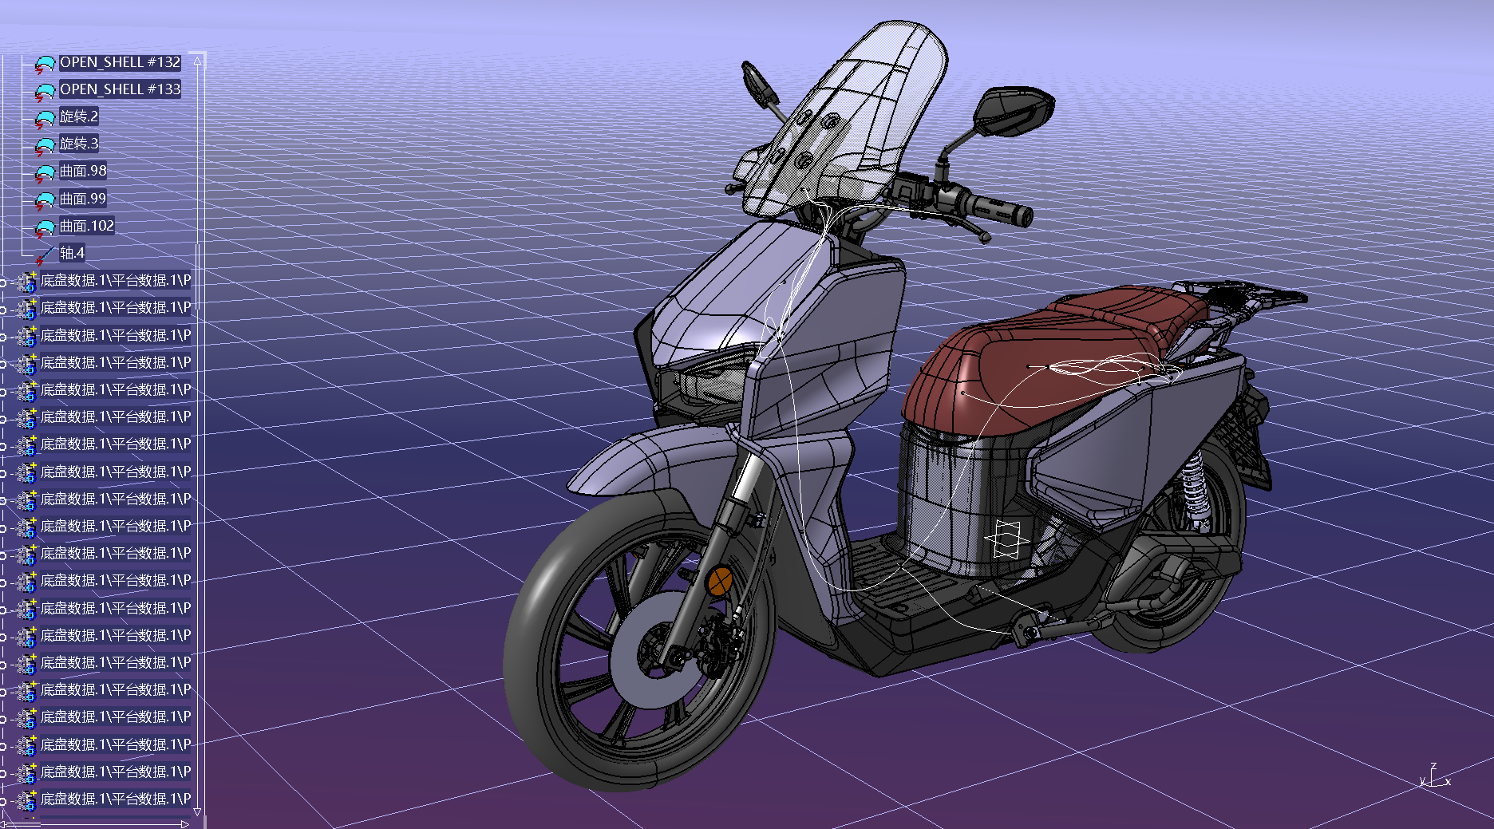Expand the first 底盘数据 node below 轴.4

pyautogui.click(x=3, y=282)
